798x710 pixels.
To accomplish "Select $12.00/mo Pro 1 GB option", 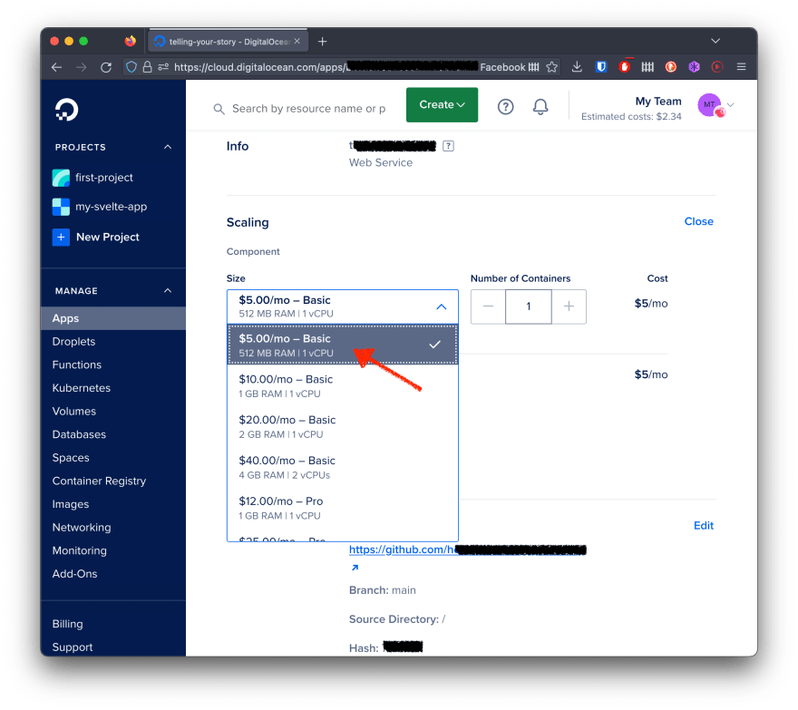I will pyautogui.click(x=343, y=508).
